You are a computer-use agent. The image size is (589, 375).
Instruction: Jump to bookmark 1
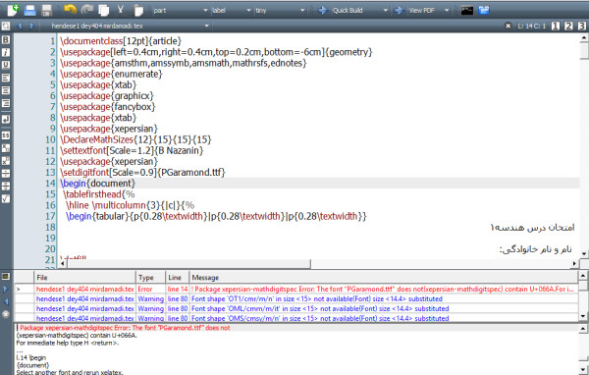click(556, 26)
